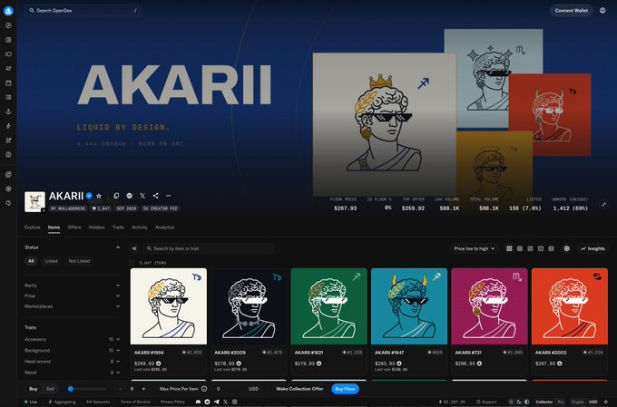Viewport: 617px width, 407px height.
Task: Open the Price low to high sort dropdown
Action: [x=475, y=248]
